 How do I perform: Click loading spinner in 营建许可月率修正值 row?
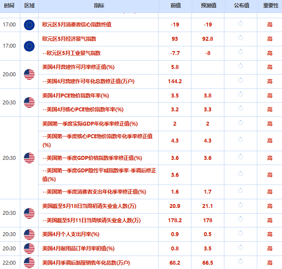point(240,66)
